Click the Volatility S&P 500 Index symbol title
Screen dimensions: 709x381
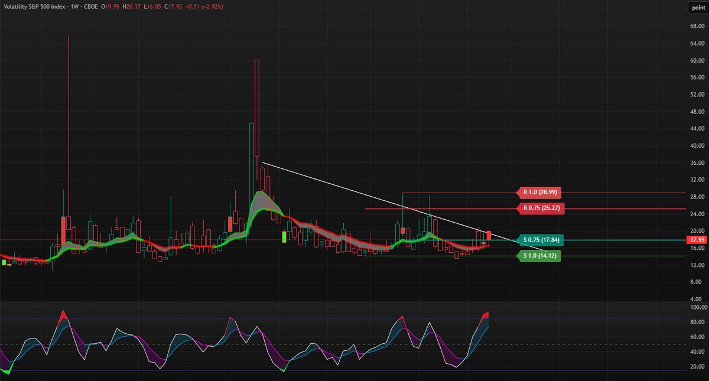click(x=34, y=6)
